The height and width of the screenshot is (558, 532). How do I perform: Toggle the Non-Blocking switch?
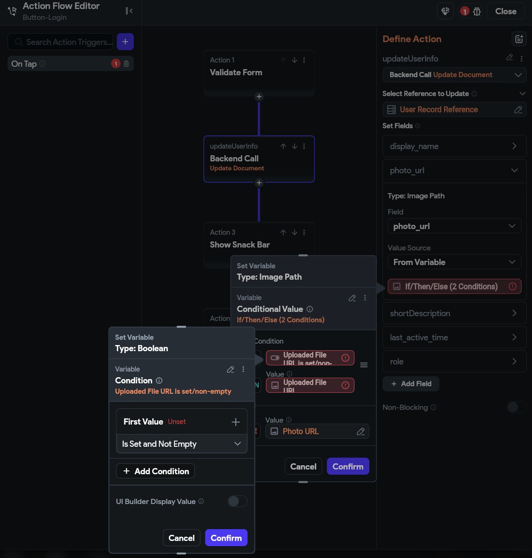(516, 407)
